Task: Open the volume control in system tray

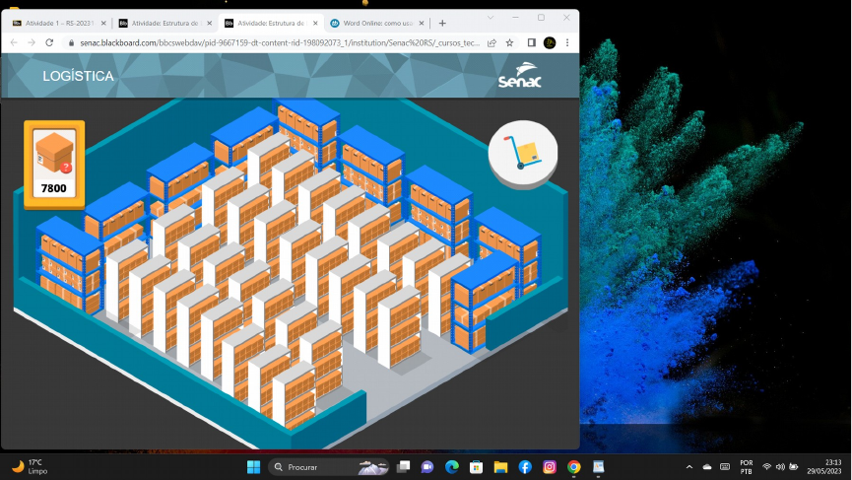Action: click(x=780, y=466)
